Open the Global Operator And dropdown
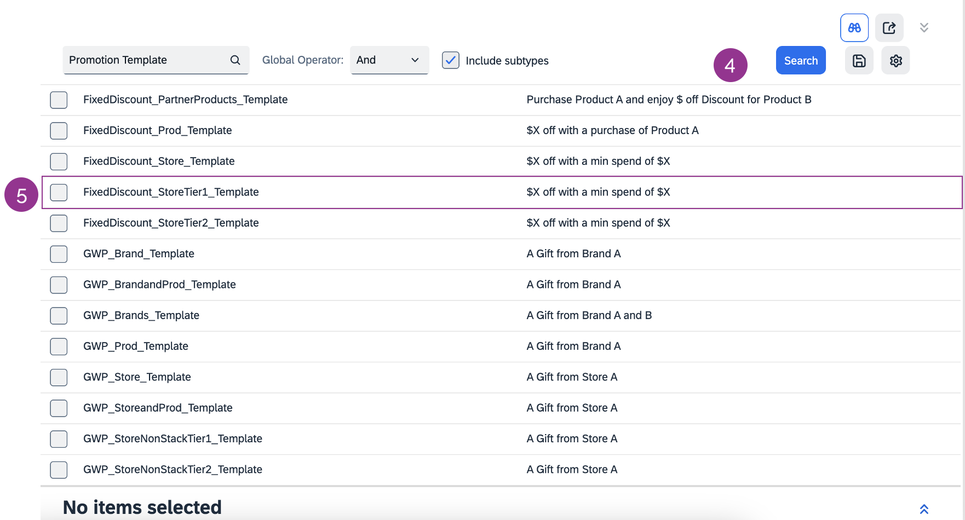This screenshot has width=965, height=520. (x=389, y=60)
